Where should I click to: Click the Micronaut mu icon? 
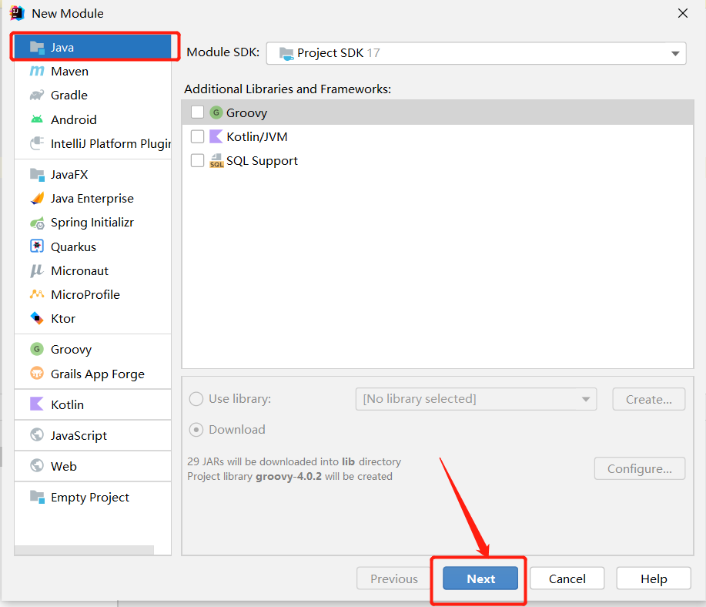click(x=37, y=270)
